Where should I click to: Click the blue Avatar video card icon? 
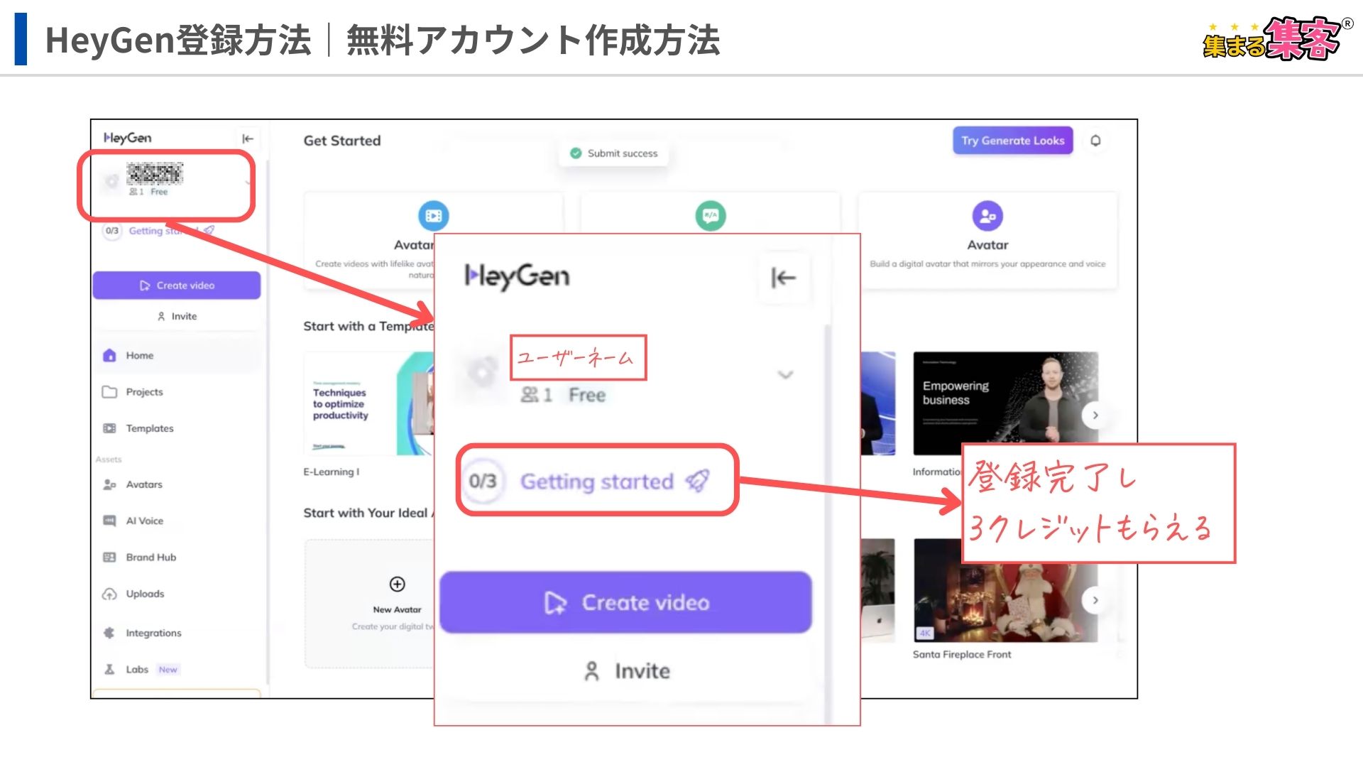433,216
